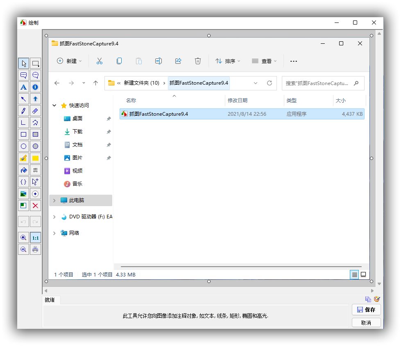Screen dimensions: 401x346
Task: Choose the filled ellipse tool
Action: 35,146
